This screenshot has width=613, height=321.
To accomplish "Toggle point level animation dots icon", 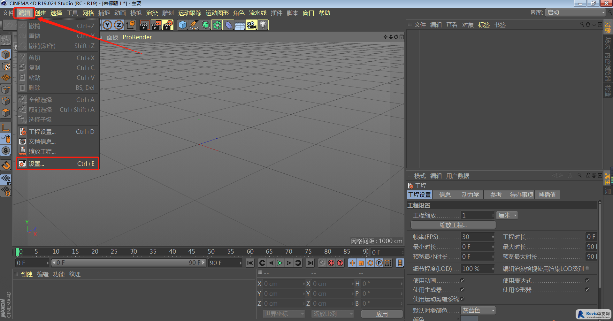I will click(388, 263).
